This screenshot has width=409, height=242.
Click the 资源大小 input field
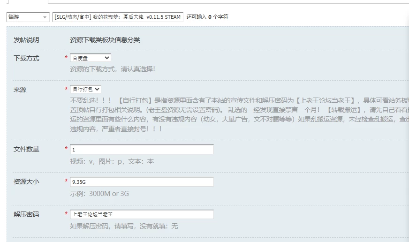coord(142,182)
